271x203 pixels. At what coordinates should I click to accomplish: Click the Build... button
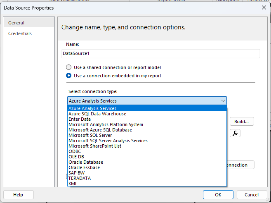(242, 122)
